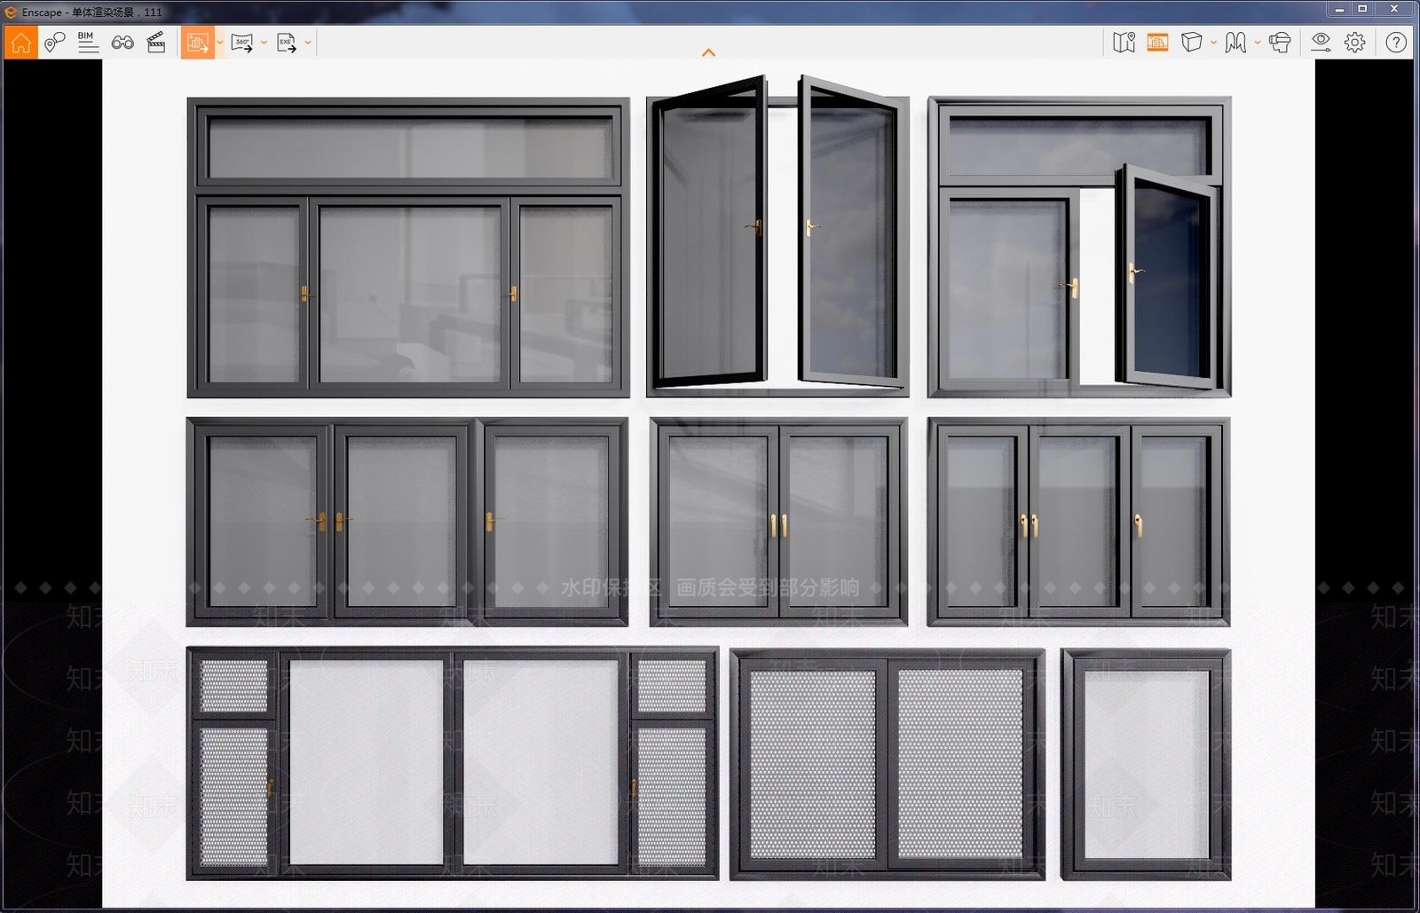Click the EXE standalone export icon
Image resolution: width=1420 pixels, height=913 pixels.
[x=287, y=43]
